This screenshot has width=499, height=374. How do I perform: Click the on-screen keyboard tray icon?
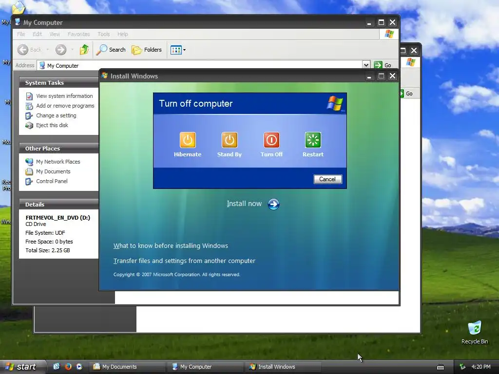pos(441,367)
